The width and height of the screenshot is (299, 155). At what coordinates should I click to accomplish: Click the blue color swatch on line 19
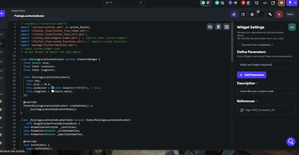coord(53,88)
